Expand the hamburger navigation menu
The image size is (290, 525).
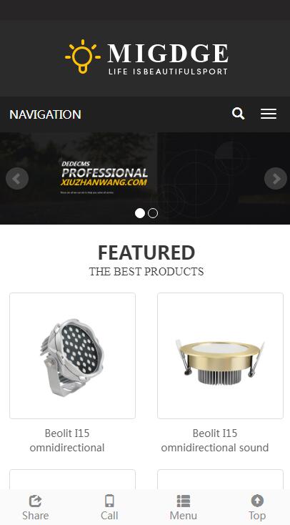point(269,114)
